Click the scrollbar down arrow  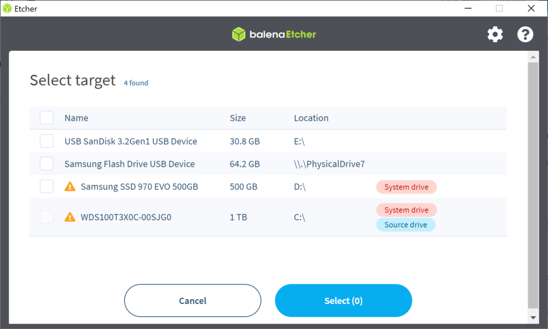tap(533, 317)
